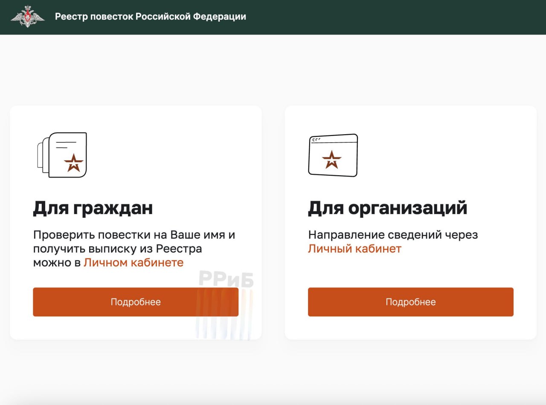546x405 pixels.
Task: Click the header title Реестр повесток Российской Федерации
Action: point(151,17)
